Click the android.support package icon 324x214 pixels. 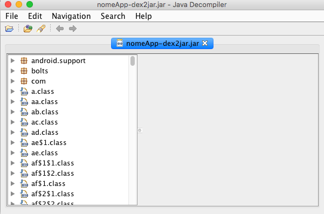pyautogui.click(x=24, y=61)
